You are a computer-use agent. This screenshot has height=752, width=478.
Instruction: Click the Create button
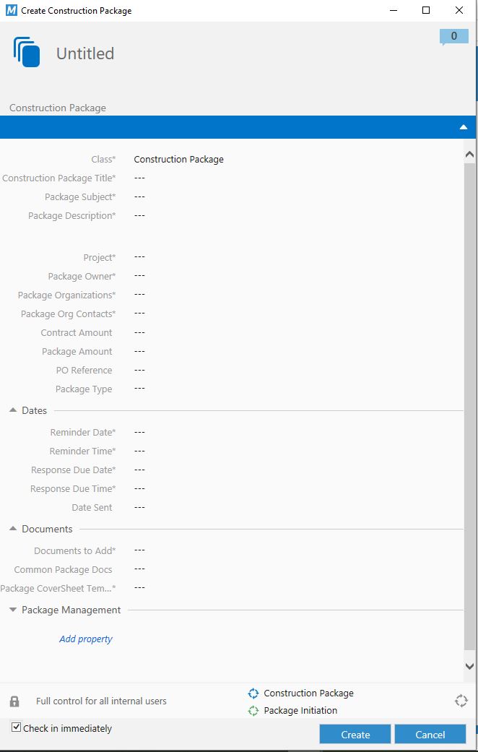click(355, 735)
